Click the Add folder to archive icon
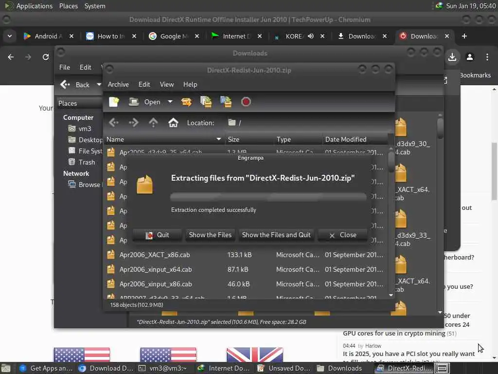 (x=226, y=102)
